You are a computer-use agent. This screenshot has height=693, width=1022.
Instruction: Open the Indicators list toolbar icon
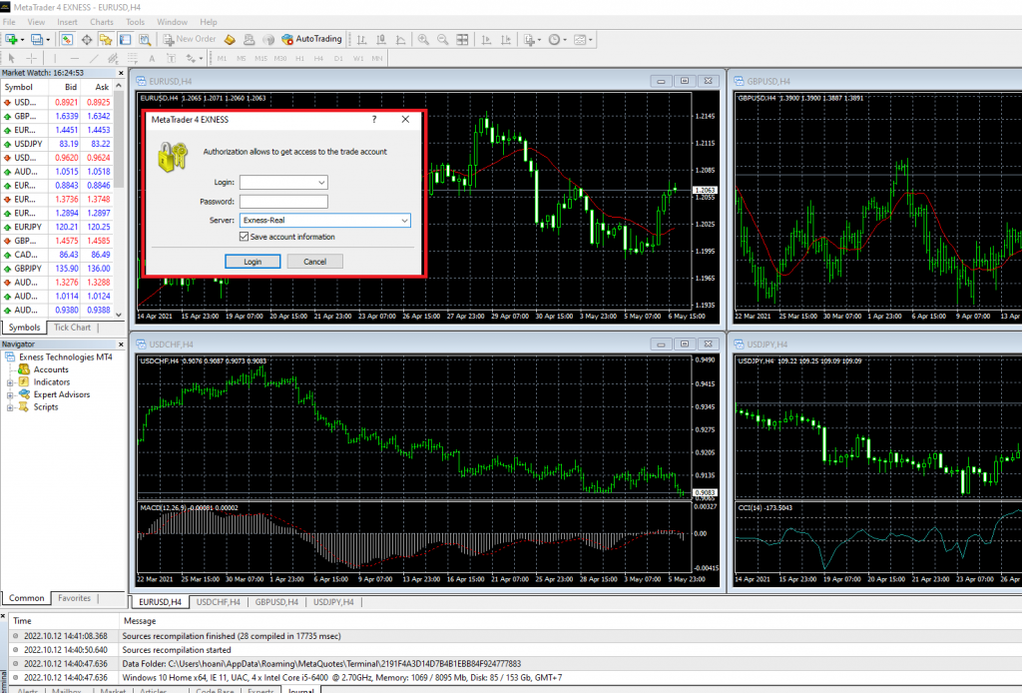point(529,40)
